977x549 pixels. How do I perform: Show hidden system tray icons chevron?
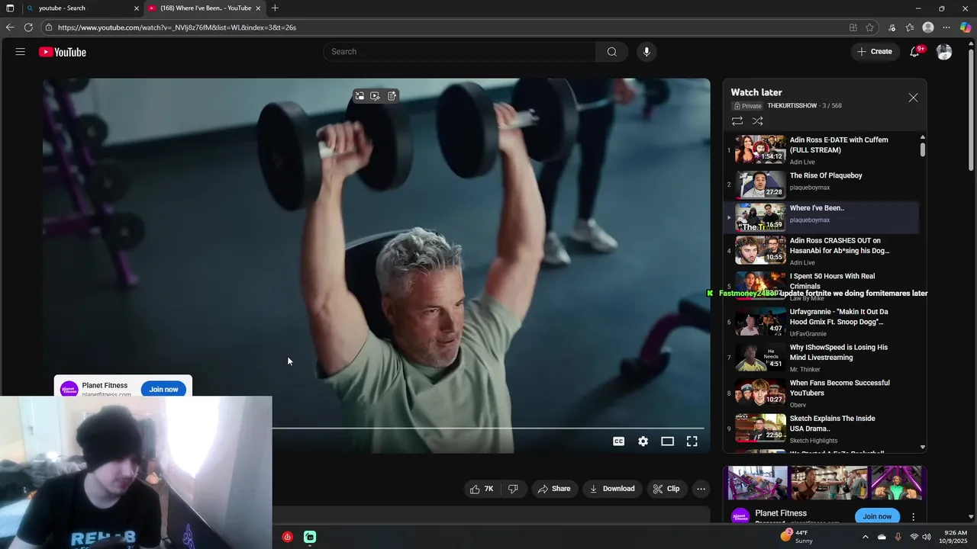(x=865, y=537)
